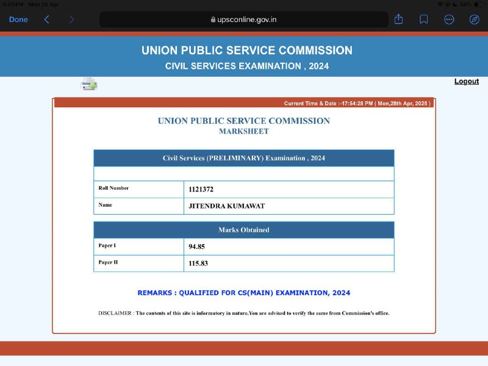Select Paper II marks 115.83
The width and height of the screenshot is (488, 366).
[x=198, y=264]
